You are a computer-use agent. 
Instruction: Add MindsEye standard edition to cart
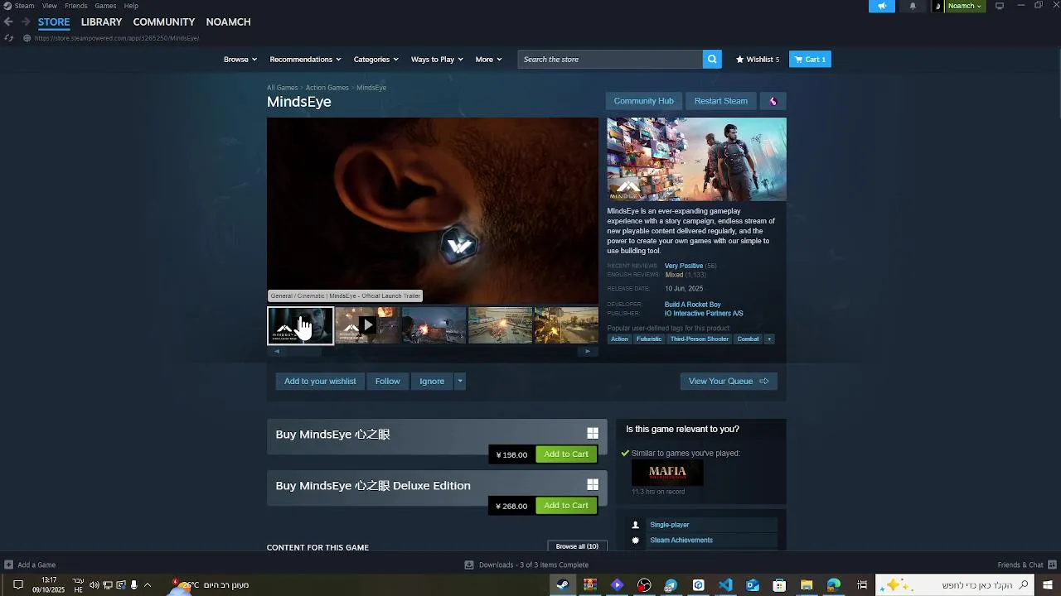click(x=566, y=454)
